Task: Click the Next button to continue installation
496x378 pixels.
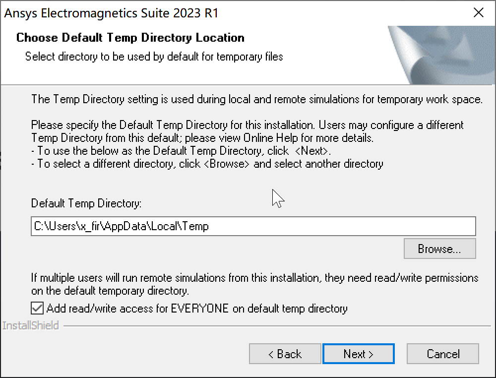Action: coord(359,354)
